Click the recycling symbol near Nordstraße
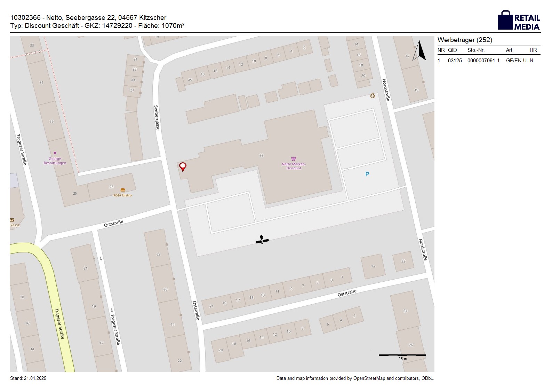The height and width of the screenshot is (391, 552). pos(373,95)
